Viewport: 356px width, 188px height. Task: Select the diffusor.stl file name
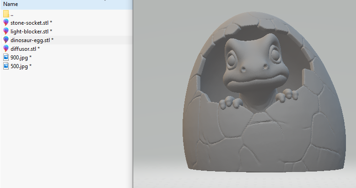[25, 48]
